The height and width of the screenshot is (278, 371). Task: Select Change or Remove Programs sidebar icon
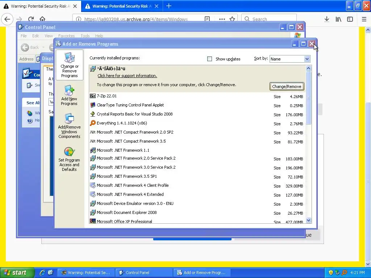point(69,65)
